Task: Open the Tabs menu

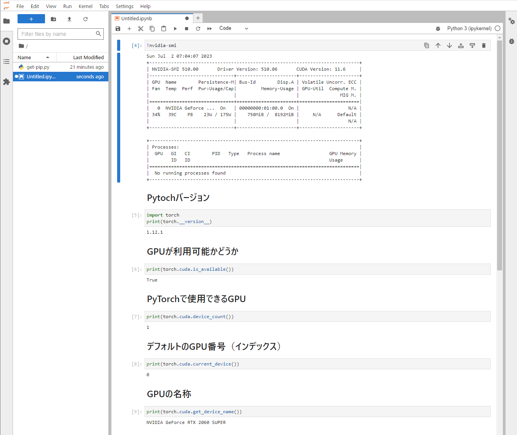Action: (104, 6)
